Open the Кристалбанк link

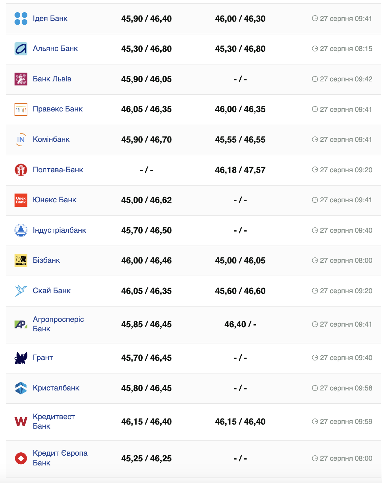[56, 388]
